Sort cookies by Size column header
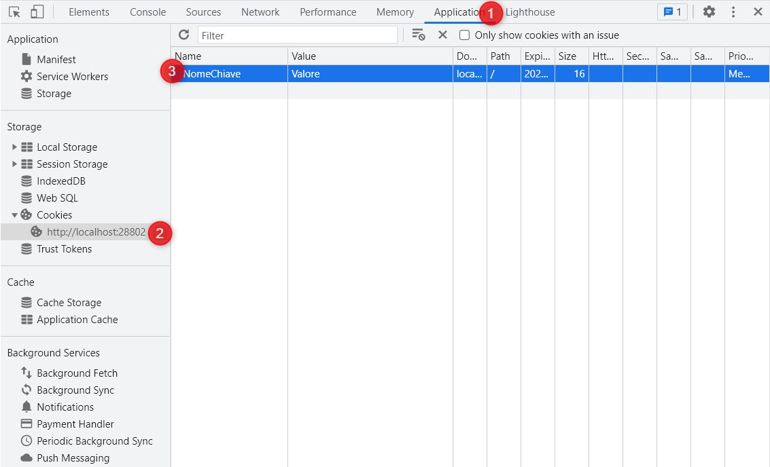 point(567,56)
